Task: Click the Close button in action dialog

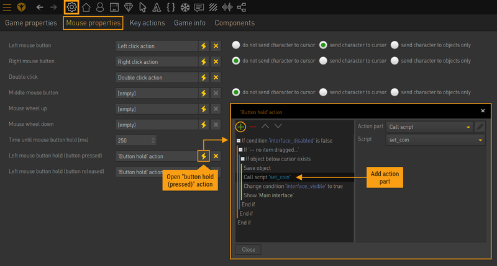Action: tap(248, 249)
